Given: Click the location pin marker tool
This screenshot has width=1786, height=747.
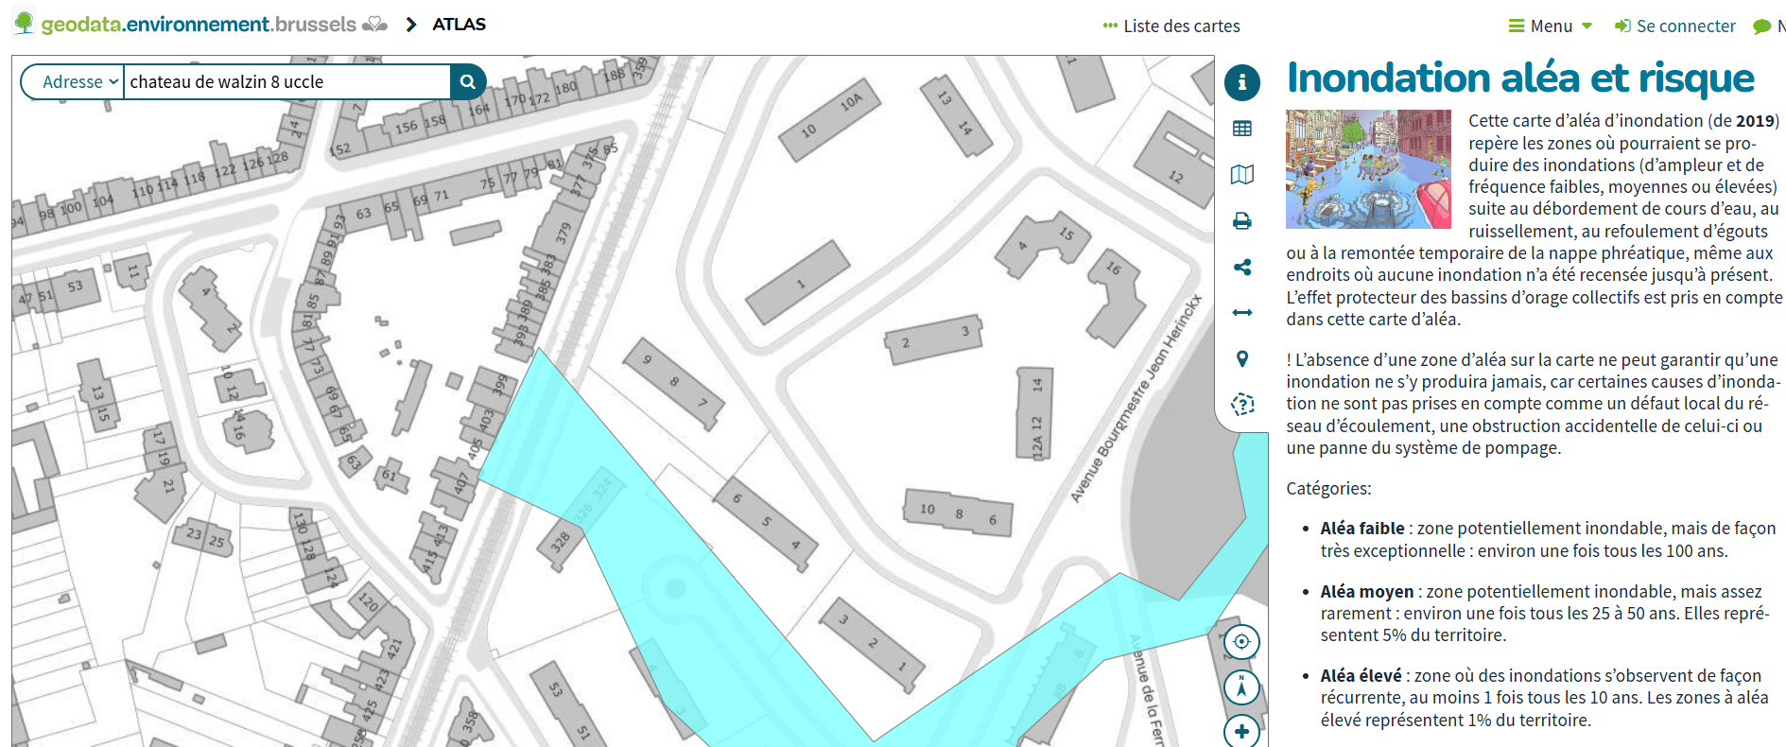Looking at the screenshot, I should (x=1241, y=358).
